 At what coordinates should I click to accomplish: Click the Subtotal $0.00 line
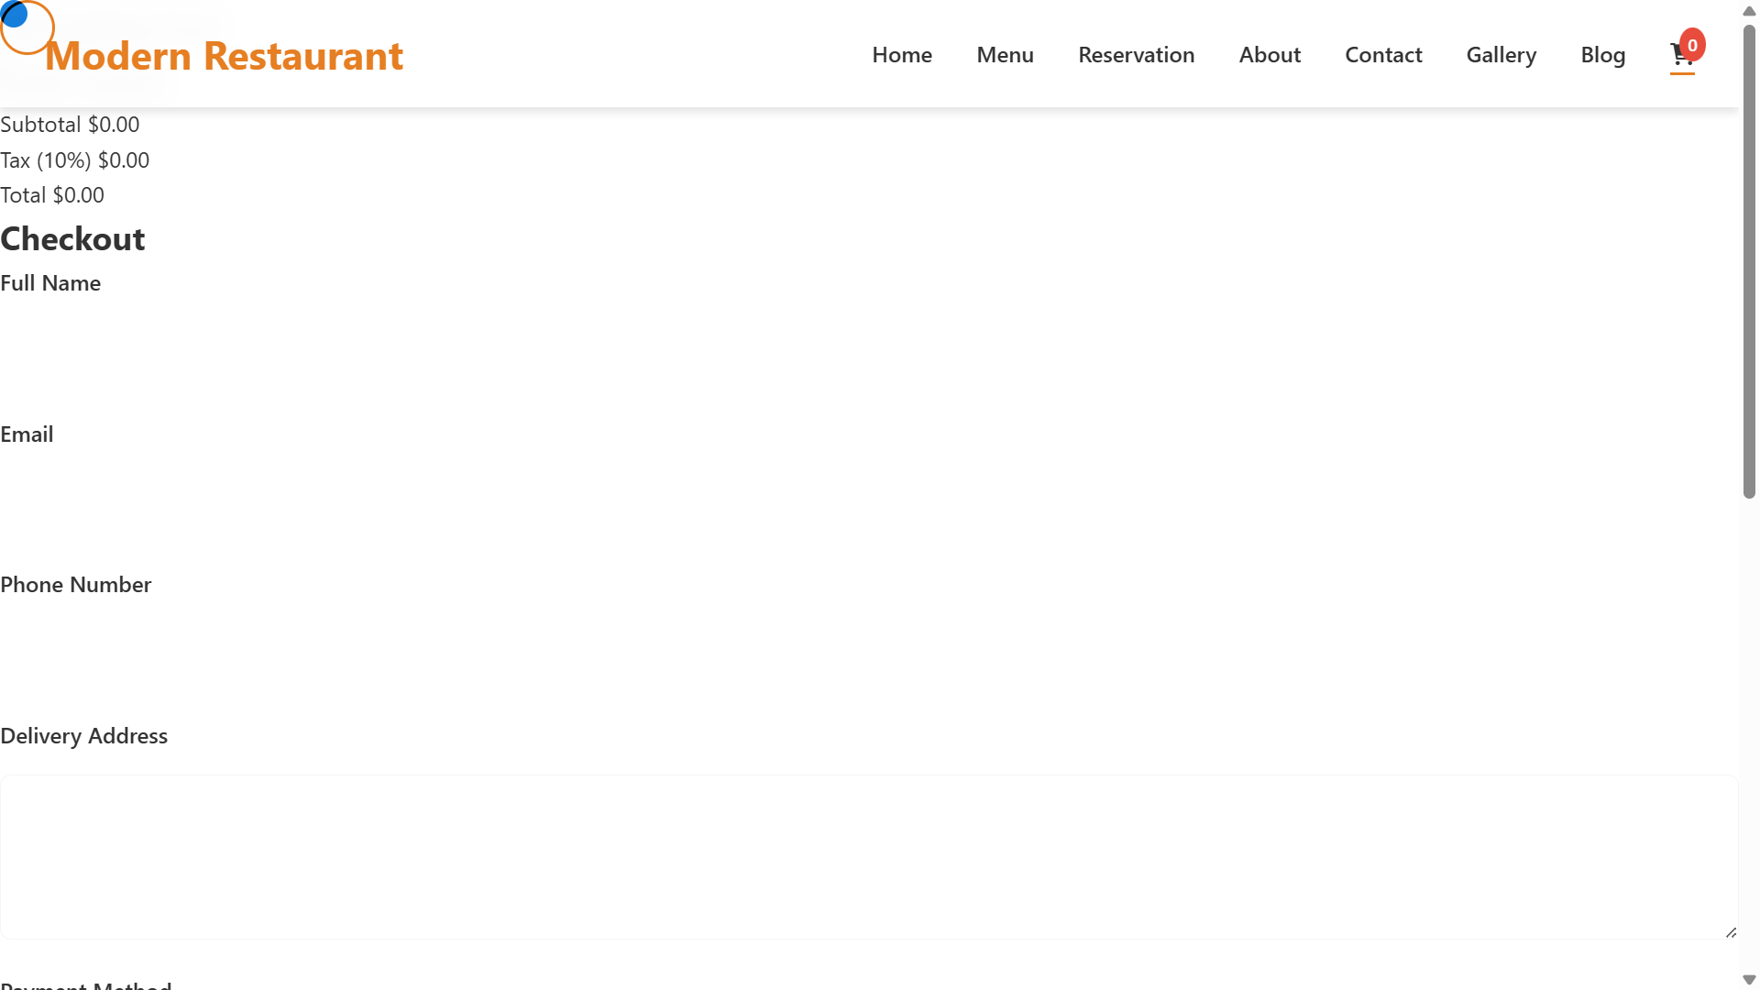pos(70,125)
